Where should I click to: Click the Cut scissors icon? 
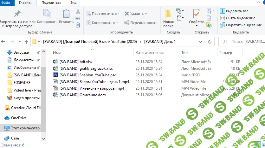tap(78, 11)
